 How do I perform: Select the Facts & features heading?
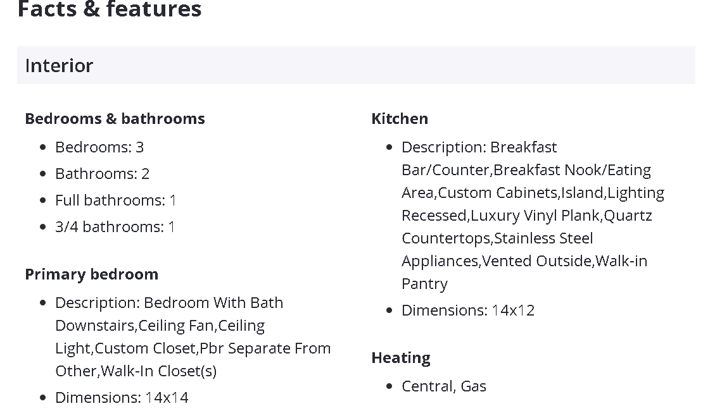tap(110, 9)
